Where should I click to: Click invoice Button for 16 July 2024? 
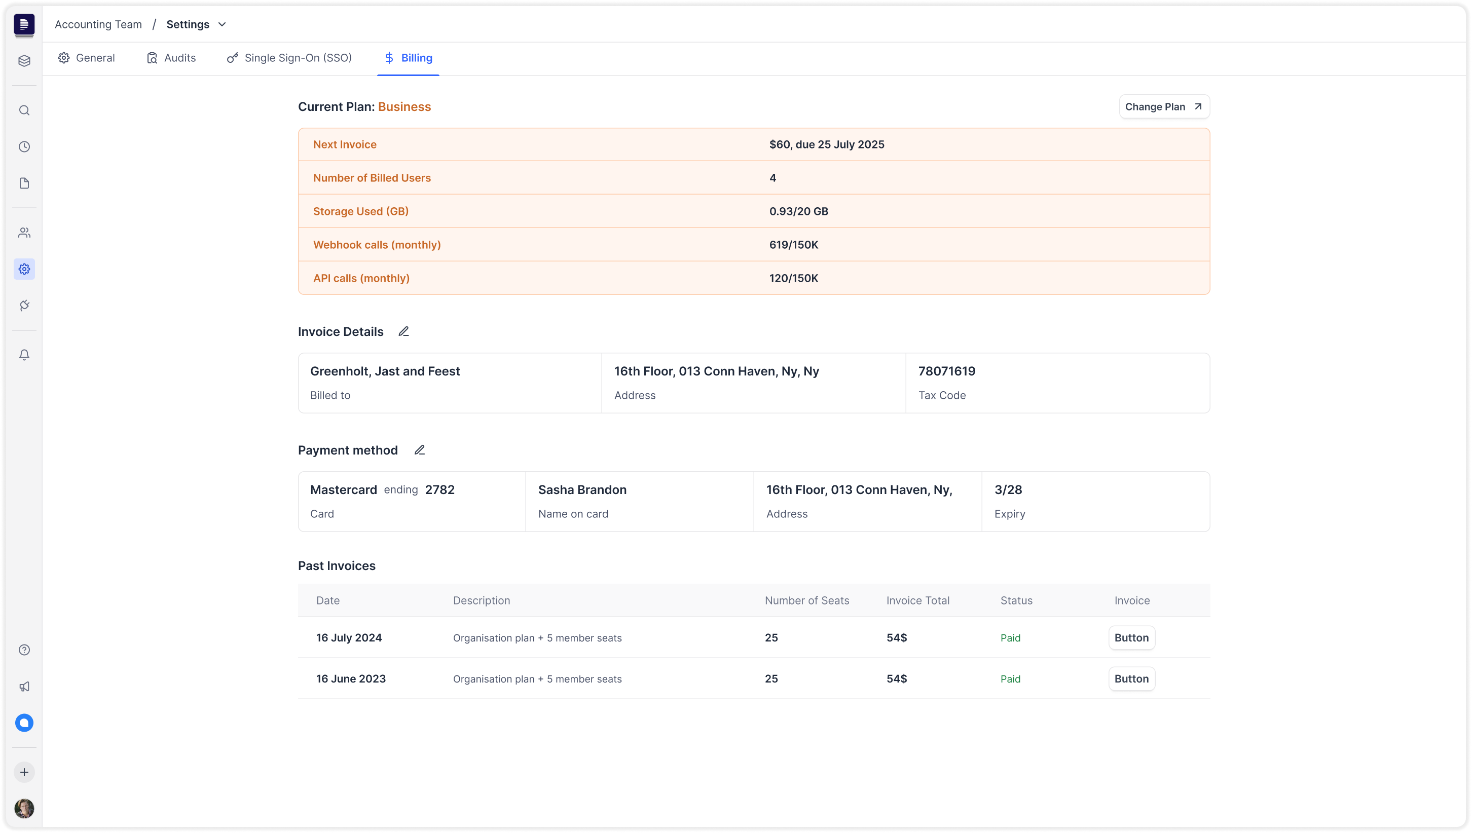(1131, 638)
